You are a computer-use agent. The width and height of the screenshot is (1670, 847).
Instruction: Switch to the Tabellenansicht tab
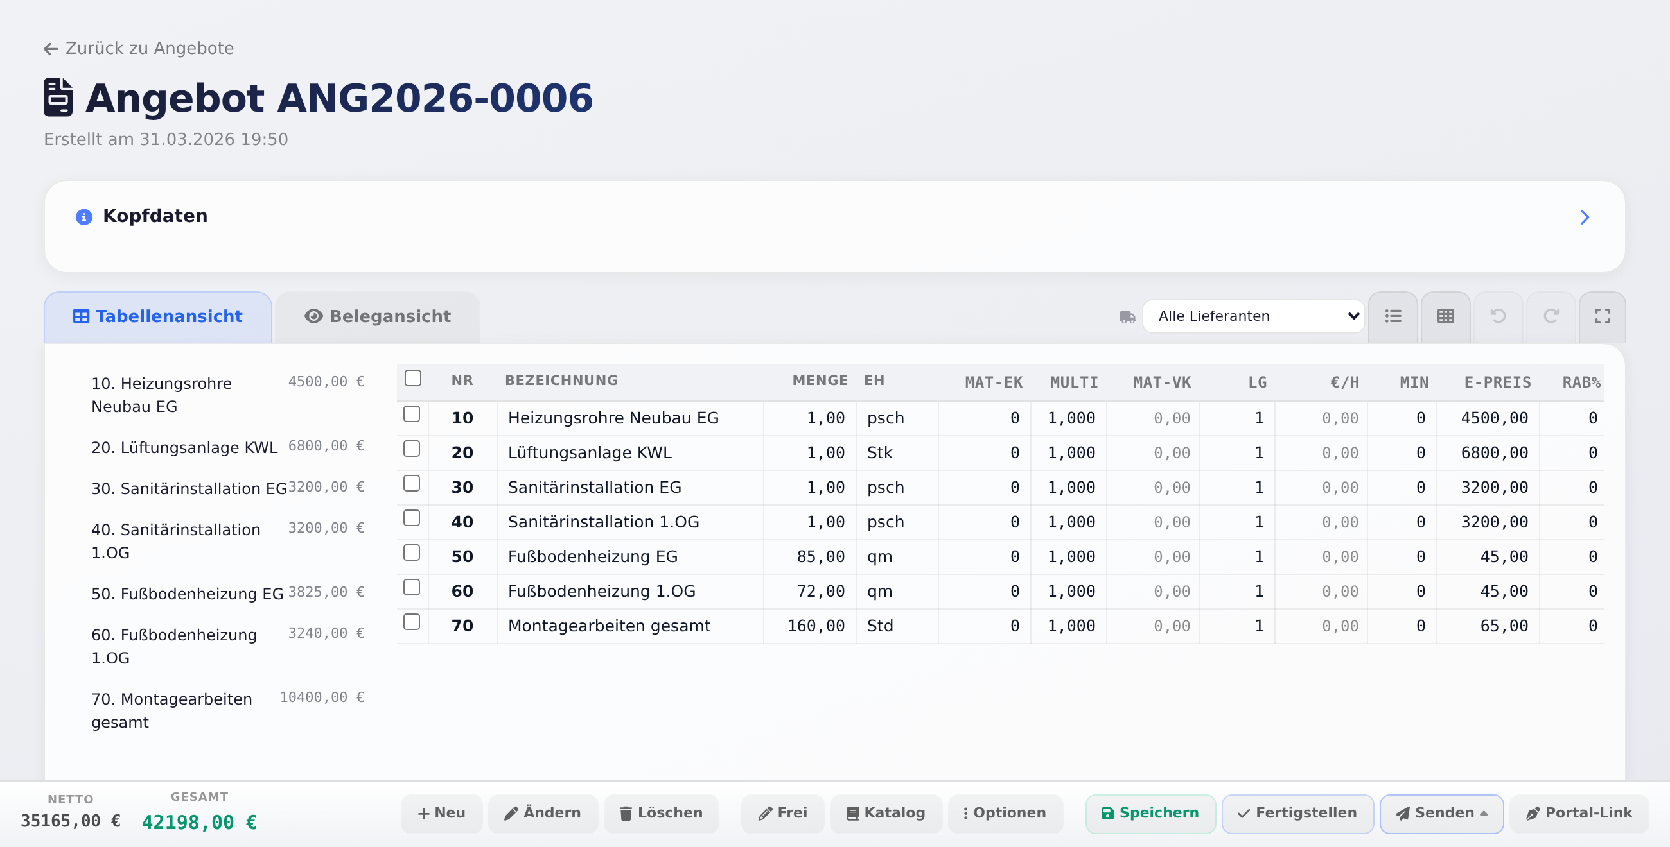click(x=158, y=316)
